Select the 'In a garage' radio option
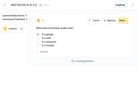The height and width of the screenshot is (111, 138). 38,34
